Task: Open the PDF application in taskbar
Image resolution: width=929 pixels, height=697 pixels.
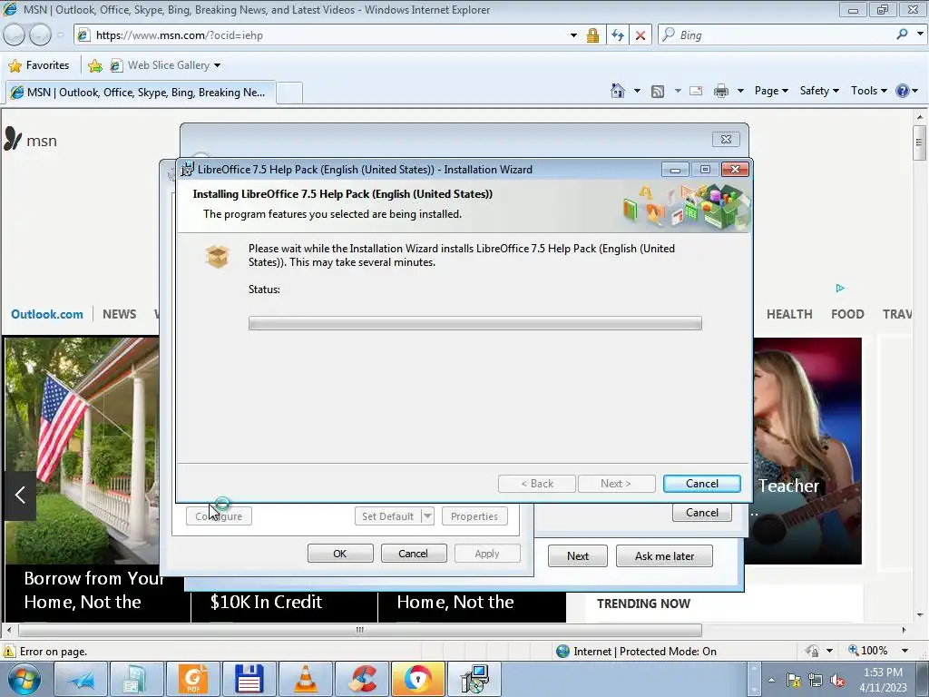Action: 194,679
